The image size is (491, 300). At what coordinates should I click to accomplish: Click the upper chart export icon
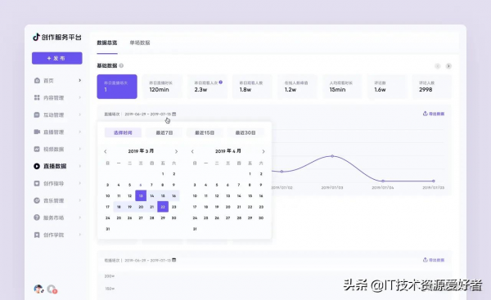[425, 114]
